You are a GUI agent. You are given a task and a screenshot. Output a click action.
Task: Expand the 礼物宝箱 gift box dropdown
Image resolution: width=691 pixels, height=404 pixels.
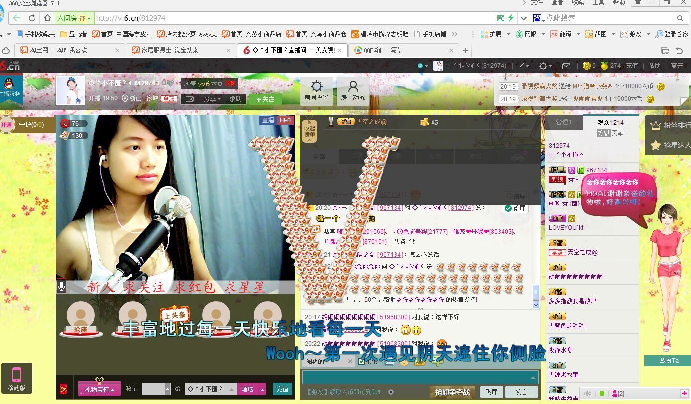click(99, 389)
